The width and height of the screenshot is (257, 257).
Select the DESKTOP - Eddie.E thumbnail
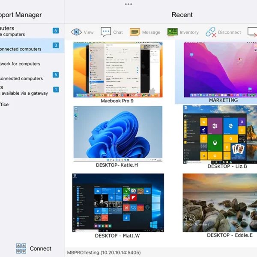tap(220, 203)
